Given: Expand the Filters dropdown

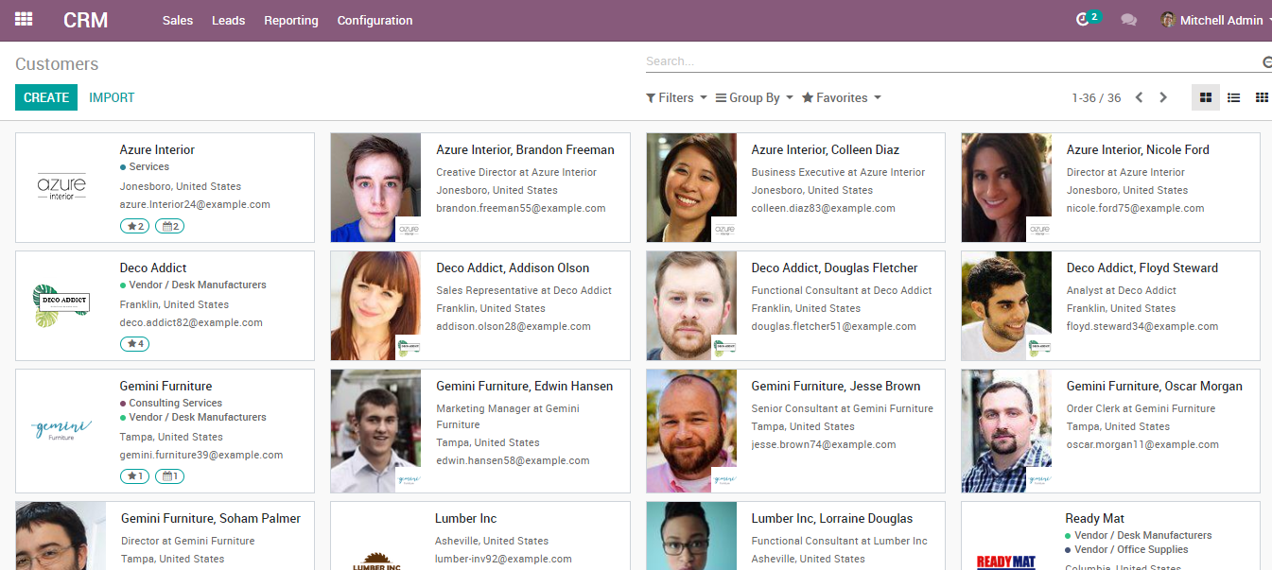Looking at the screenshot, I should 676,97.
